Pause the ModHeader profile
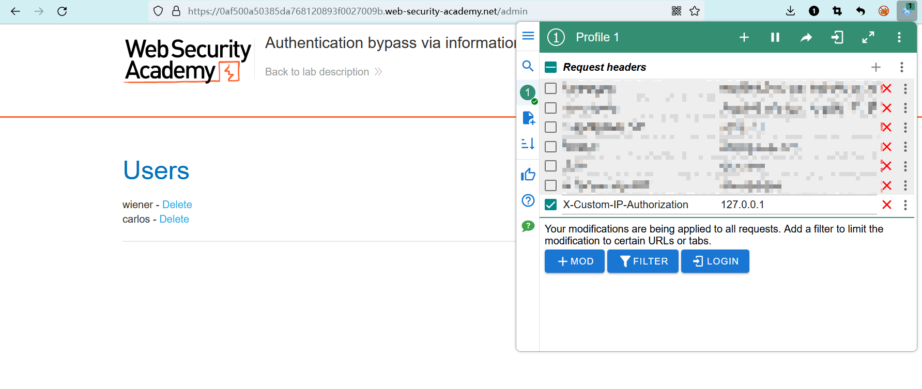922x389 pixels. point(775,37)
